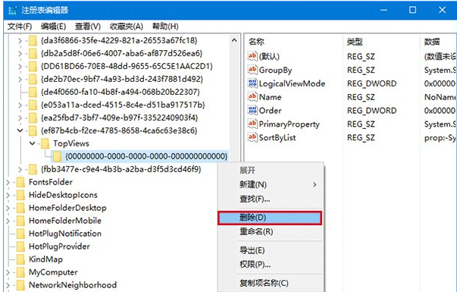Click the TopViews folder icon
This screenshot has width=457, height=292.
click(x=45, y=143)
